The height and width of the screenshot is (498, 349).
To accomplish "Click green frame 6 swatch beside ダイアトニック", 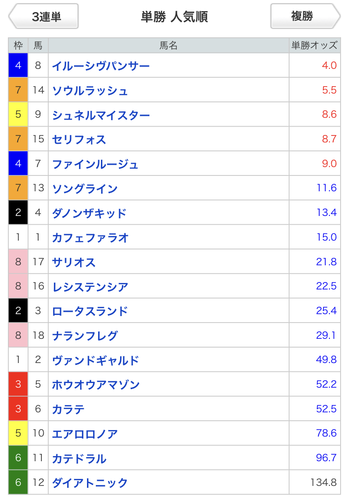I will click(18, 483).
